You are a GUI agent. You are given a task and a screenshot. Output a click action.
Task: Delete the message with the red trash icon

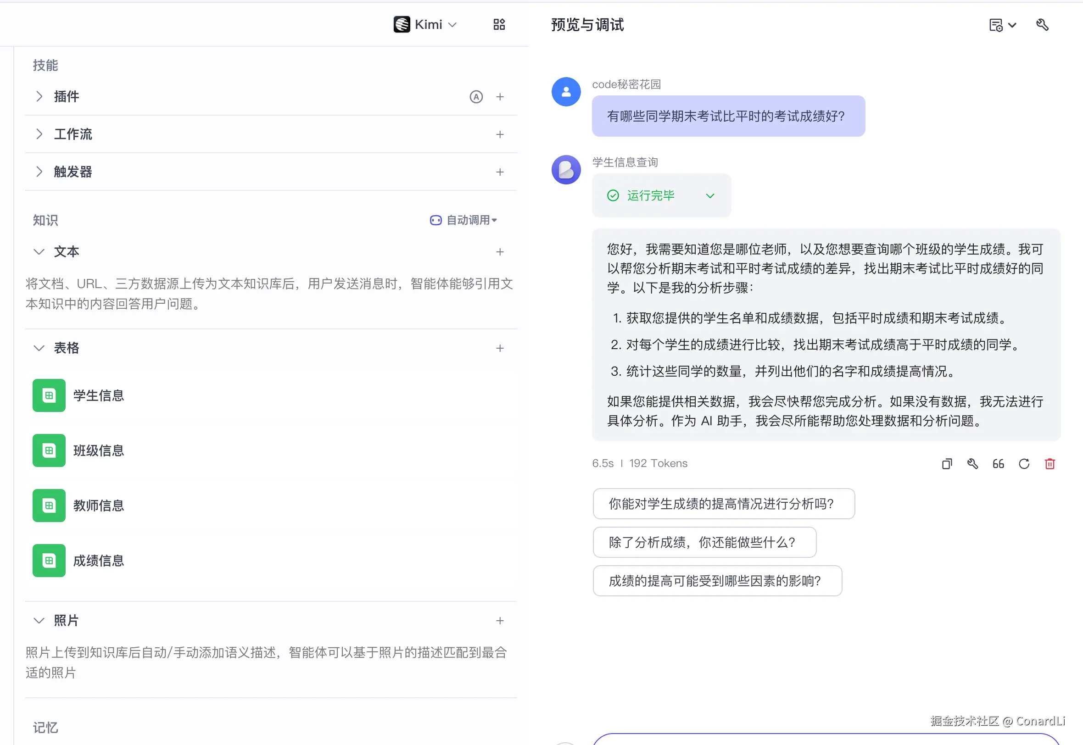1050,463
